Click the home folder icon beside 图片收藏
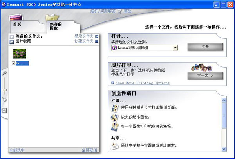The width and height of the screenshot is (235, 159). point(12,41)
